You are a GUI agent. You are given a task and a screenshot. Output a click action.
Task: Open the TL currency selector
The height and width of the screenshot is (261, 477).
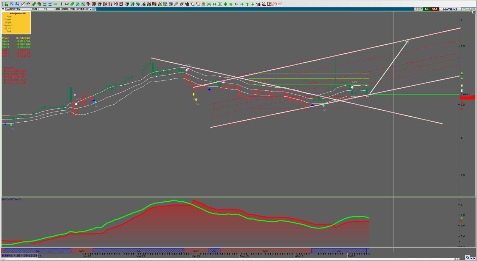46,9
